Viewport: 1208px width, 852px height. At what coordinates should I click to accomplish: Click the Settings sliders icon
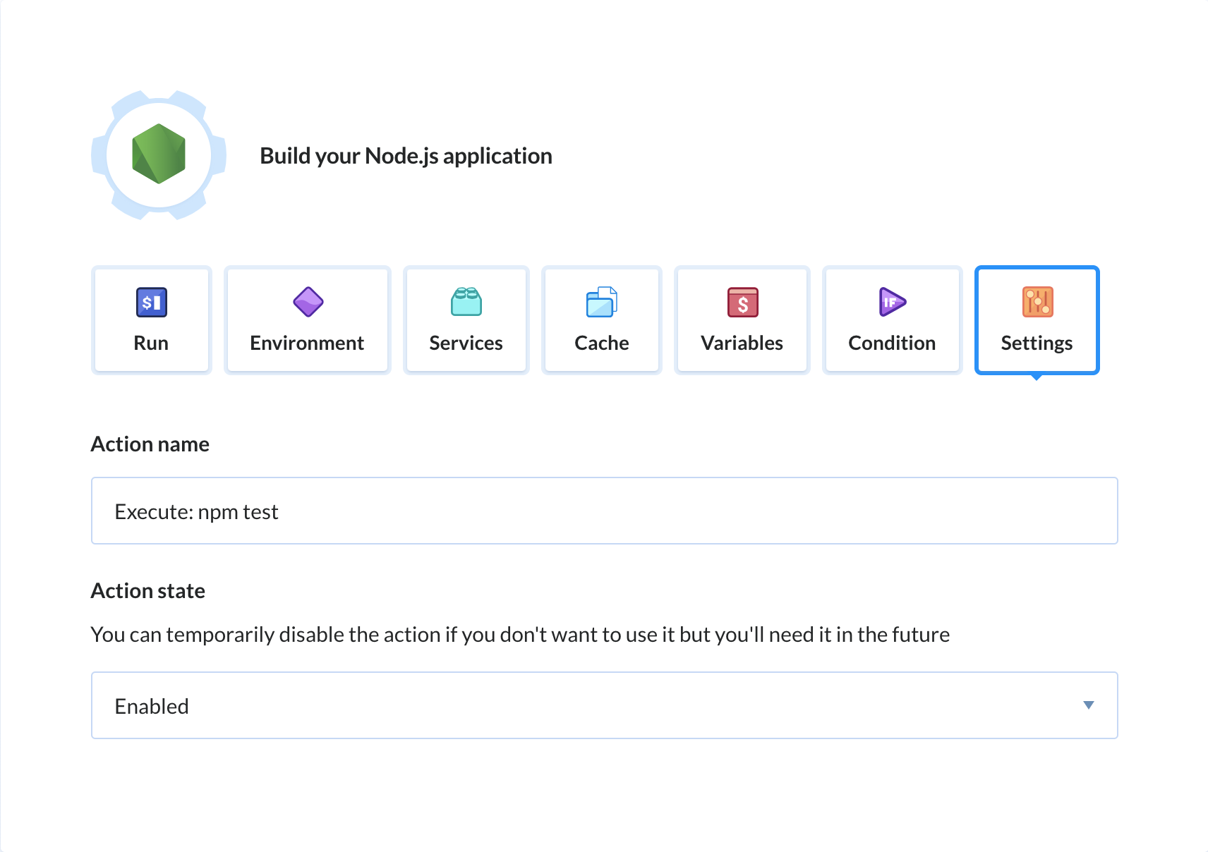pos(1036,302)
